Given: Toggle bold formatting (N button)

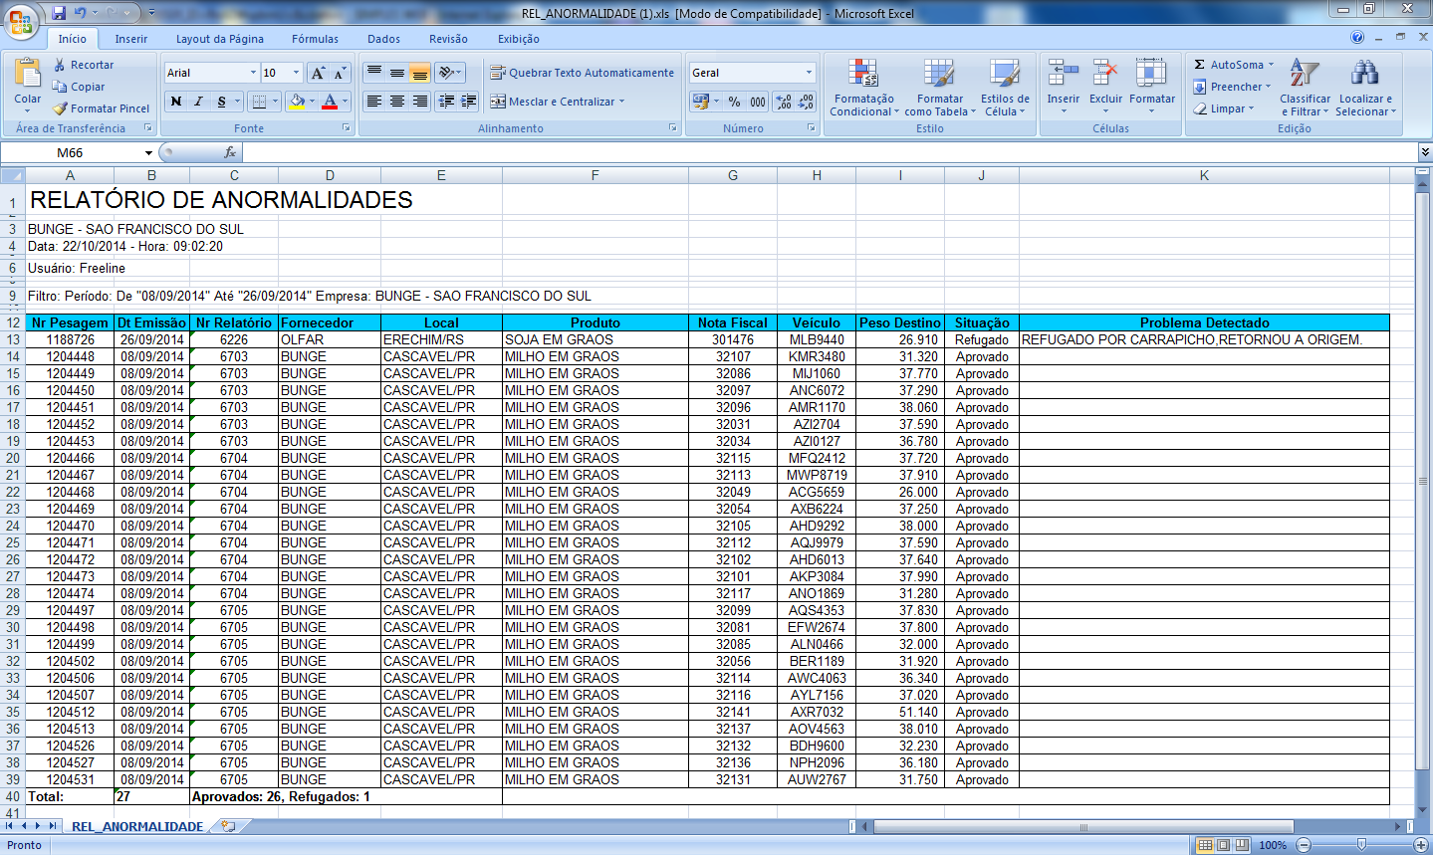Looking at the screenshot, I should click(x=176, y=102).
